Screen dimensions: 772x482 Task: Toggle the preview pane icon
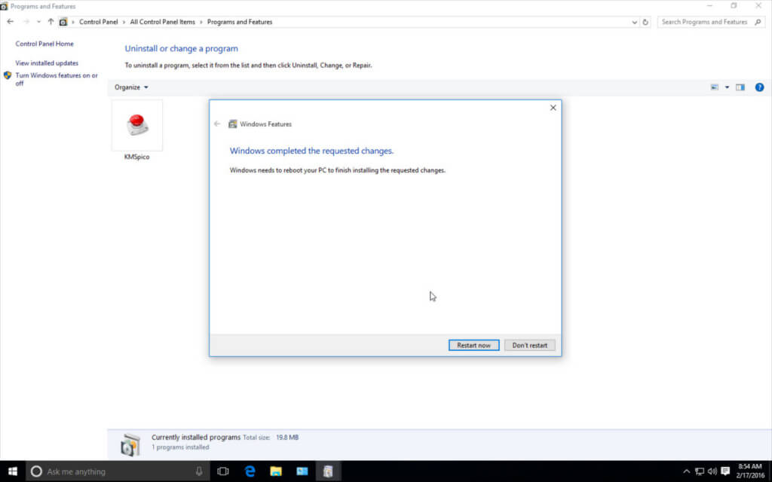(740, 87)
